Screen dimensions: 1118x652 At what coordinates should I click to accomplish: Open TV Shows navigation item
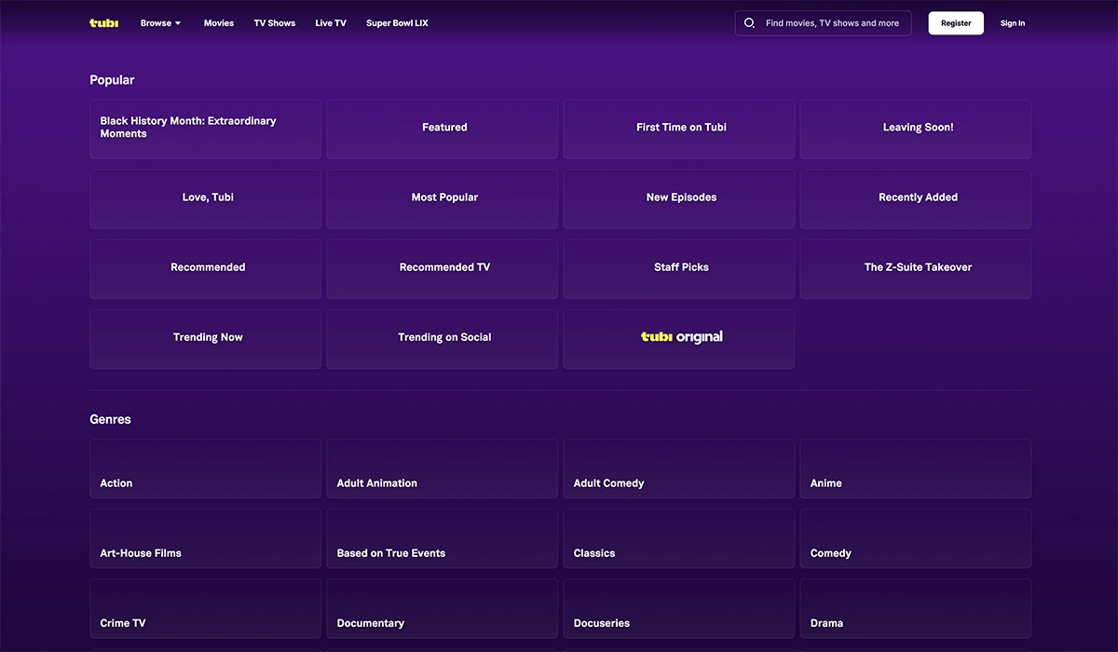click(275, 23)
